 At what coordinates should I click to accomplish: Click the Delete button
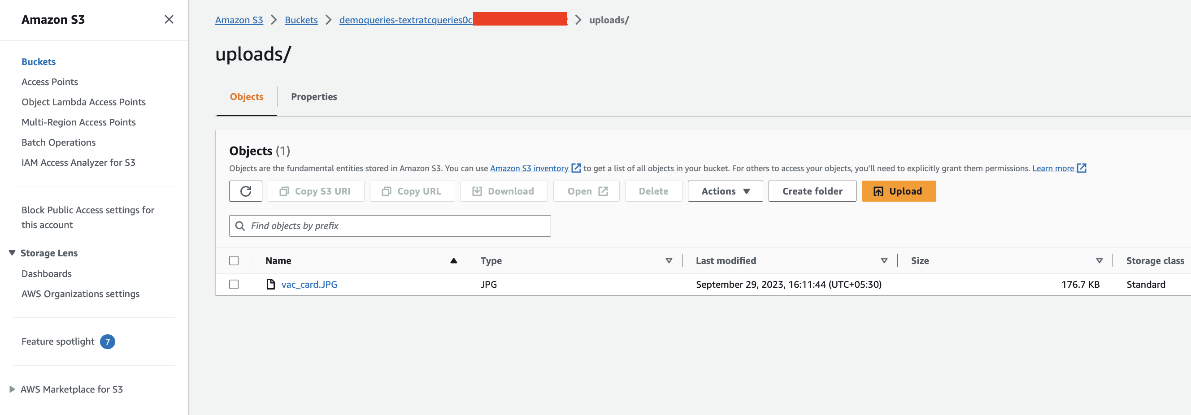tap(653, 191)
